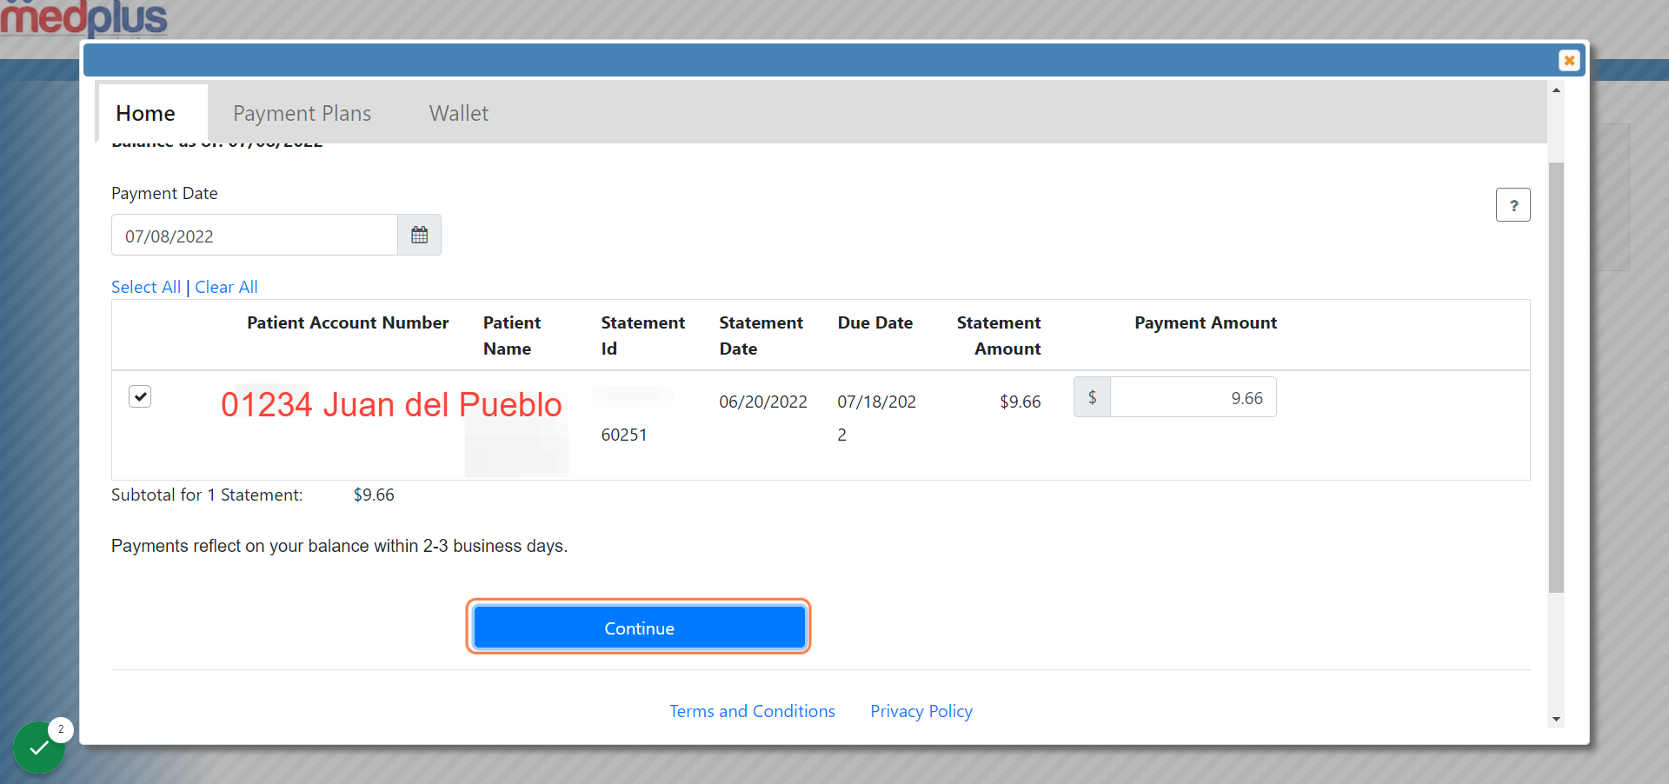1669x784 pixels.
Task: Open the Wallet tab
Action: (459, 113)
